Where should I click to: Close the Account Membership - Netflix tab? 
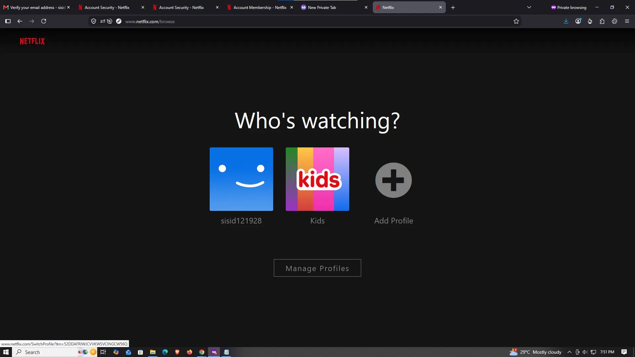[x=292, y=7]
